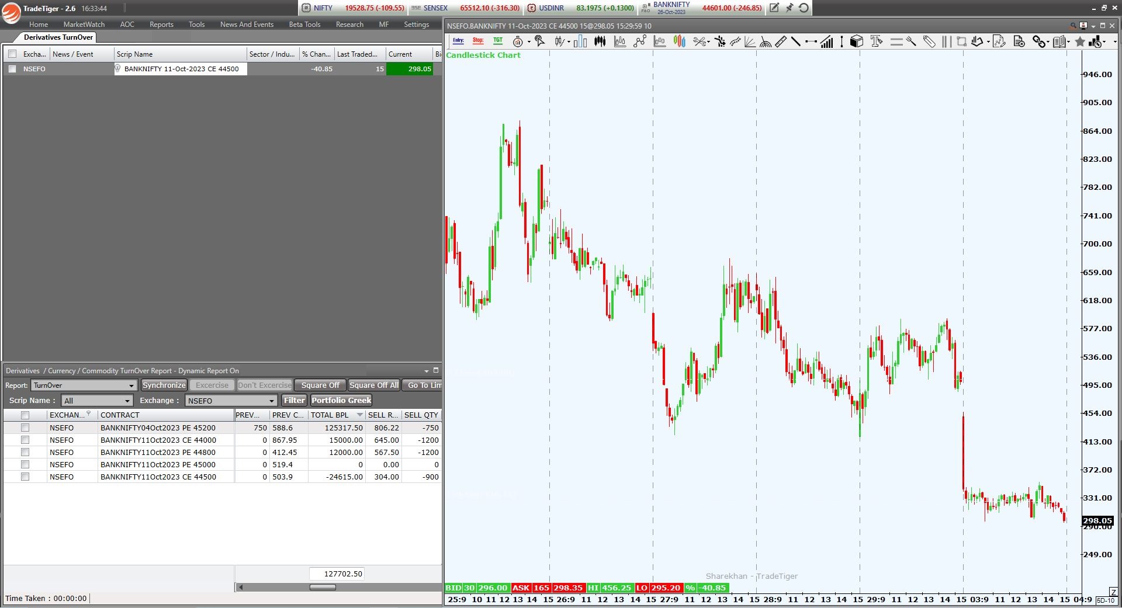Screen dimensions: 1122x608
Task: Open the Exchange NSEFO dropdown
Action: click(231, 401)
